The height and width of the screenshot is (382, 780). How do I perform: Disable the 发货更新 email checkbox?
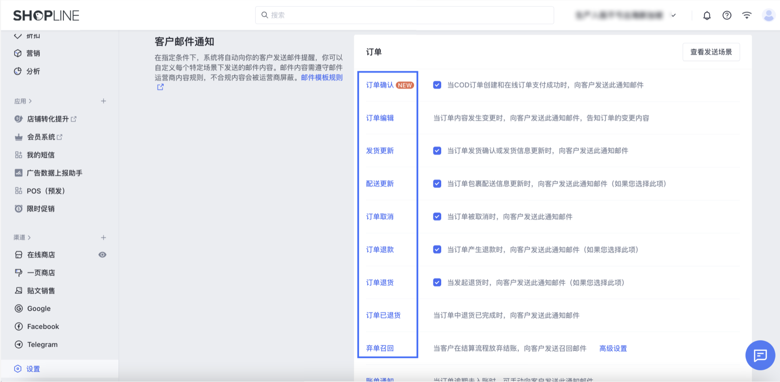coord(437,151)
